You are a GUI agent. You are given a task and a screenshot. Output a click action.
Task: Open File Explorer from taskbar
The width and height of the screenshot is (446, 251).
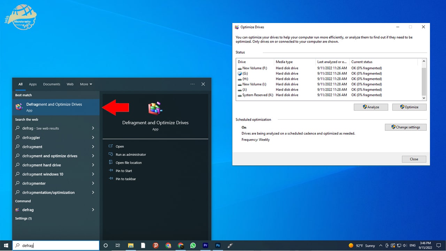coord(131,245)
